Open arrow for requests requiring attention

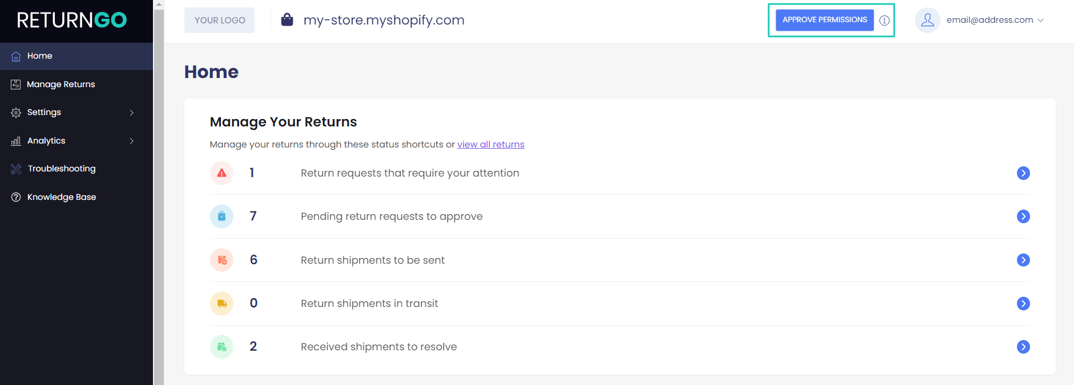(x=1023, y=173)
